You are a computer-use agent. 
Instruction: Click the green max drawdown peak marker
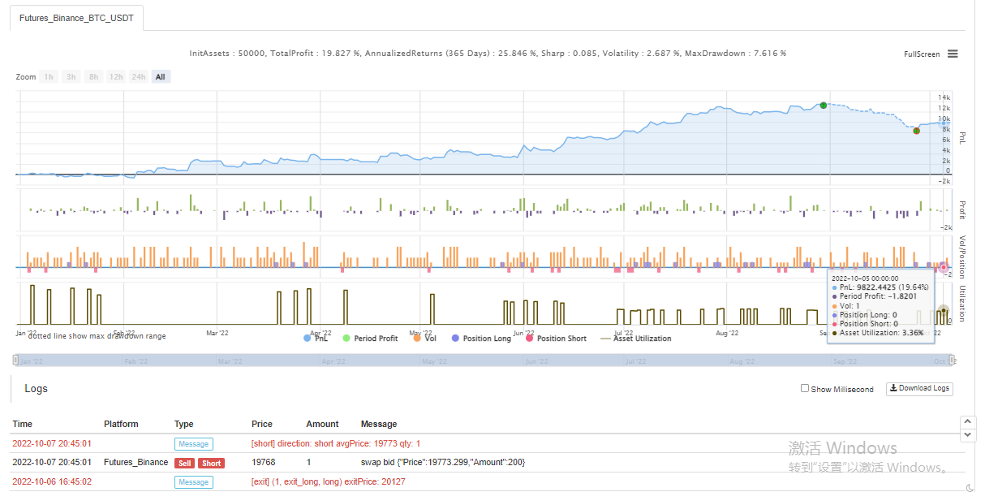click(x=824, y=106)
